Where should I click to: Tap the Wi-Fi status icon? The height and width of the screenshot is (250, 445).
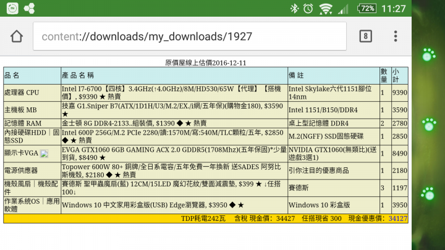[x=326, y=9]
